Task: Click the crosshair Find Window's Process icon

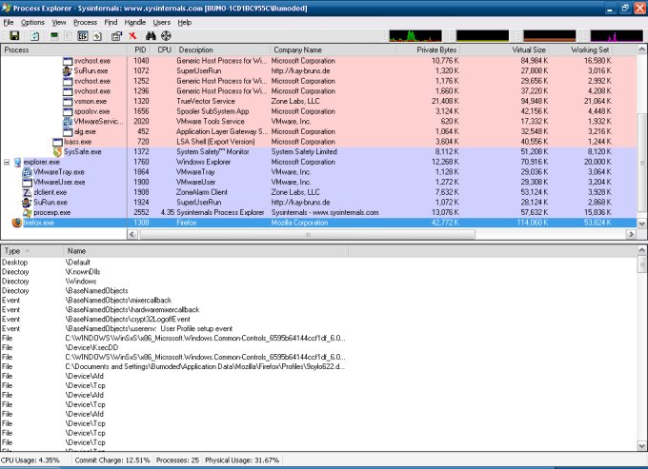Action: [166, 35]
